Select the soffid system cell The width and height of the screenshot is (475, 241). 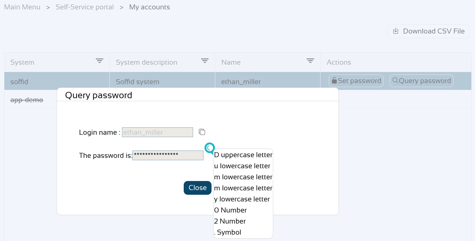click(57, 81)
